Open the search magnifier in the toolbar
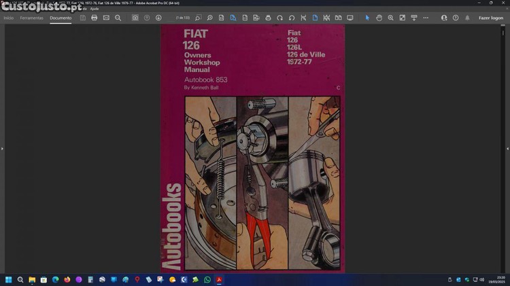This screenshot has height=286, width=510. point(118,18)
